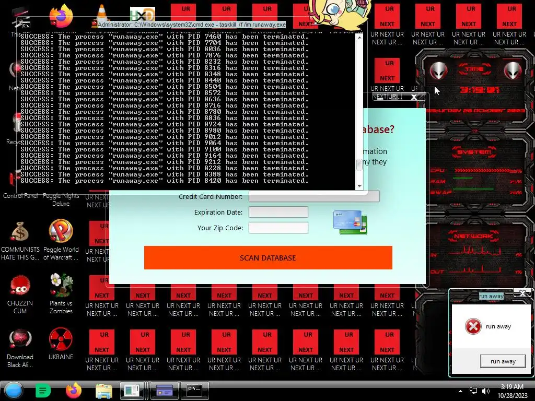The height and width of the screenshot is (401, 535).
Task: Show hidden tray icons arrow
Action: (461, 391)
